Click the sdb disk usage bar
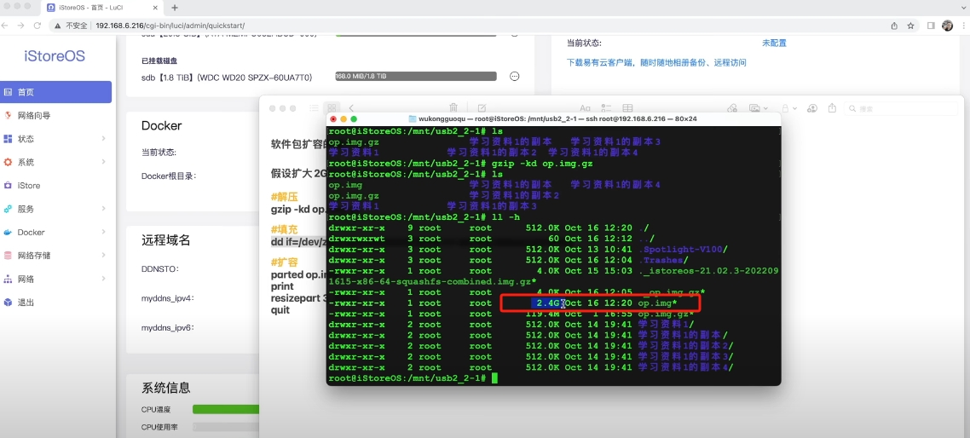 (x=416, y=76)
